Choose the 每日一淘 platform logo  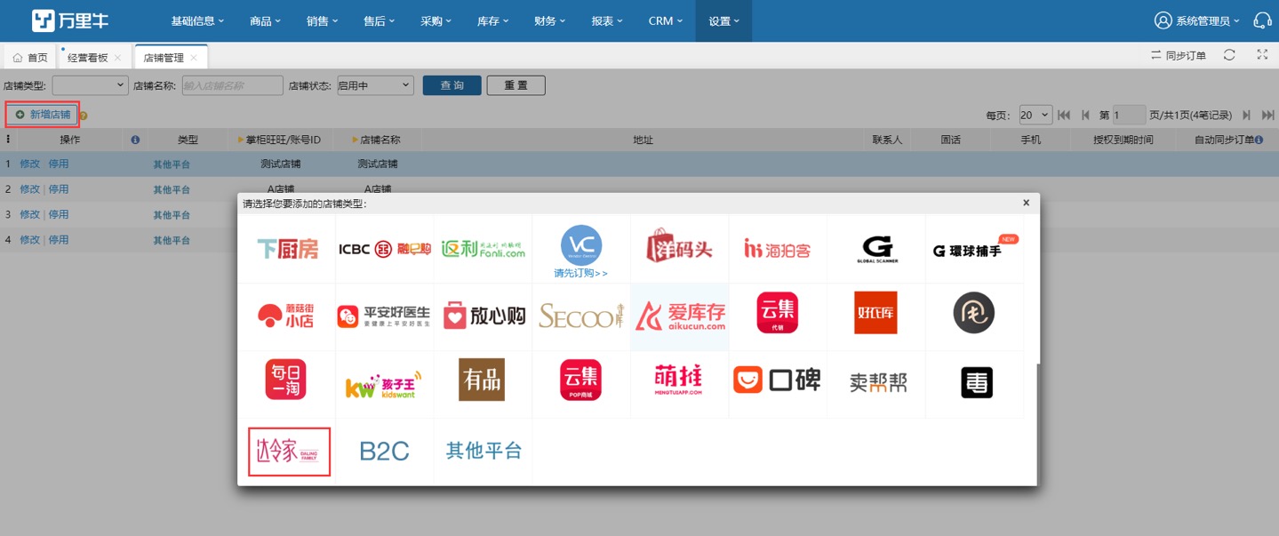coord(286,382)
